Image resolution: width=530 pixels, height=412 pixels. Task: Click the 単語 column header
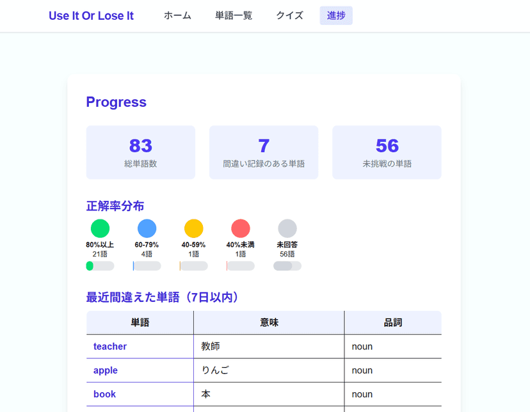click(x=140, y=323)
